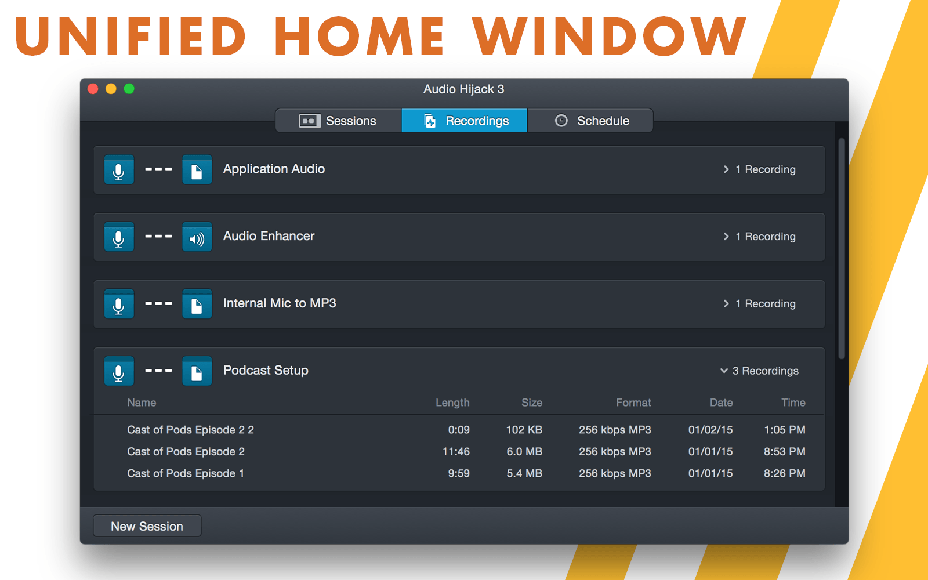Click the Recordings tab waveform document icon
The width and height of the screenshot is (928, 580).
point(430,121)
